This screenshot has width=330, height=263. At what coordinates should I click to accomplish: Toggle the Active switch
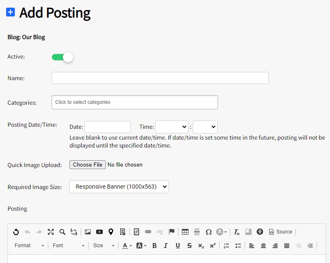(62, 57)
